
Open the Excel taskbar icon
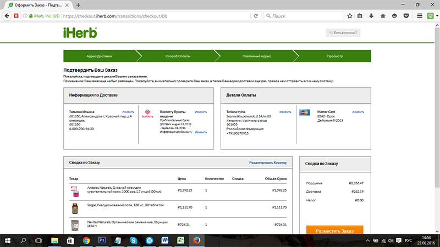[x=181, y=240]
